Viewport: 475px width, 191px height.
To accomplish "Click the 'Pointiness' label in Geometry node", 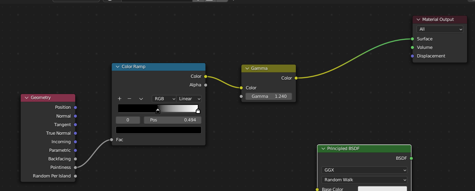I will 60,167.
